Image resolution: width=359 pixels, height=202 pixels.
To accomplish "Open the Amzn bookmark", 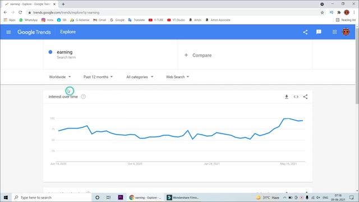I will pos(195,20).
